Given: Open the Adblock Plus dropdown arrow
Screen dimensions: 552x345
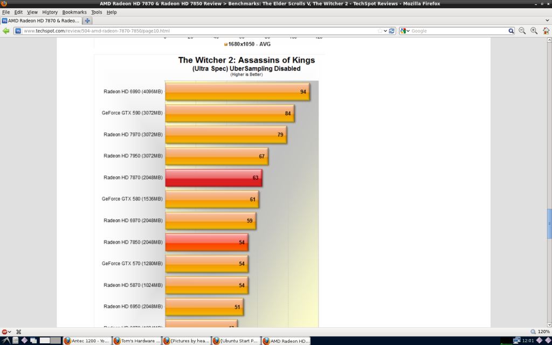Looking at the screenshot, I should click(10, 332).
